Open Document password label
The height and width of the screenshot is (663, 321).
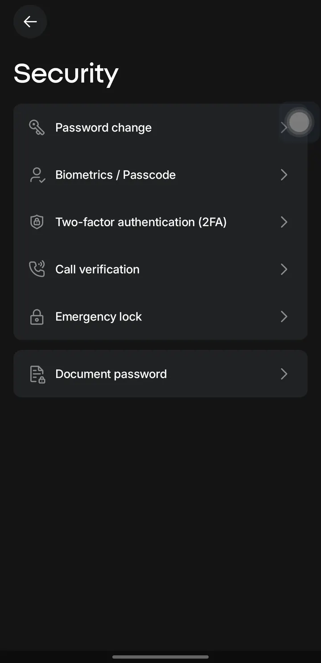point(111,374)
